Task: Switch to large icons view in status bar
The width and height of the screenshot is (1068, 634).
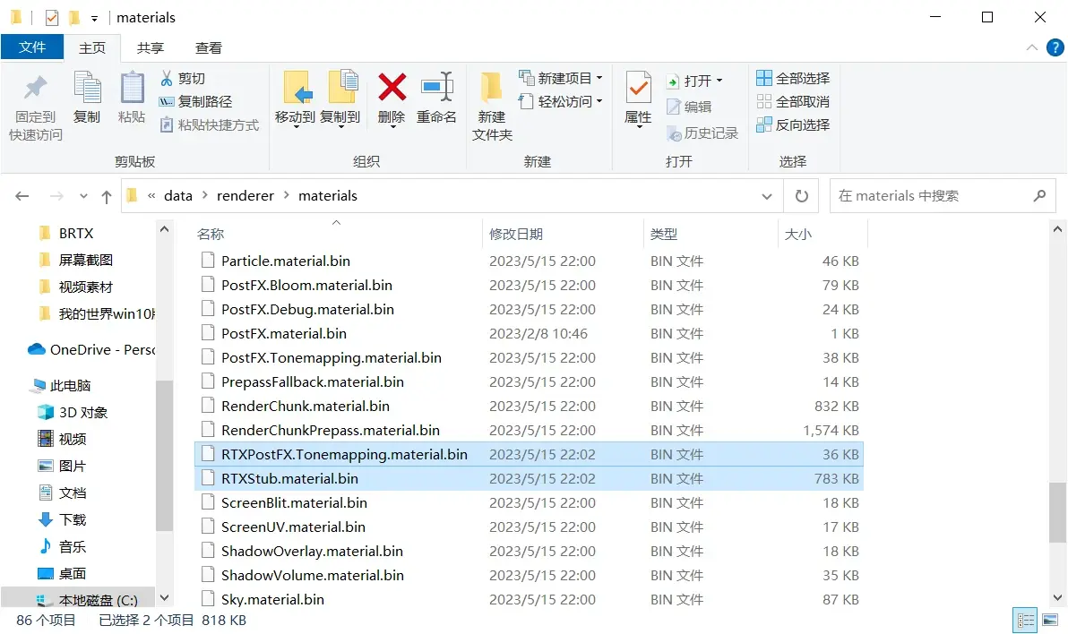Action: (x=1050, y=620)
